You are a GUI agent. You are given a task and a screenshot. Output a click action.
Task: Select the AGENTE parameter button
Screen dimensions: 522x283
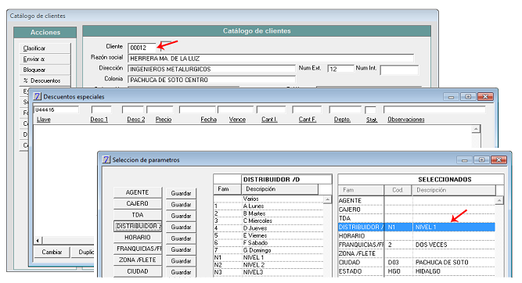pyautogui.click(x=138, y=192)
